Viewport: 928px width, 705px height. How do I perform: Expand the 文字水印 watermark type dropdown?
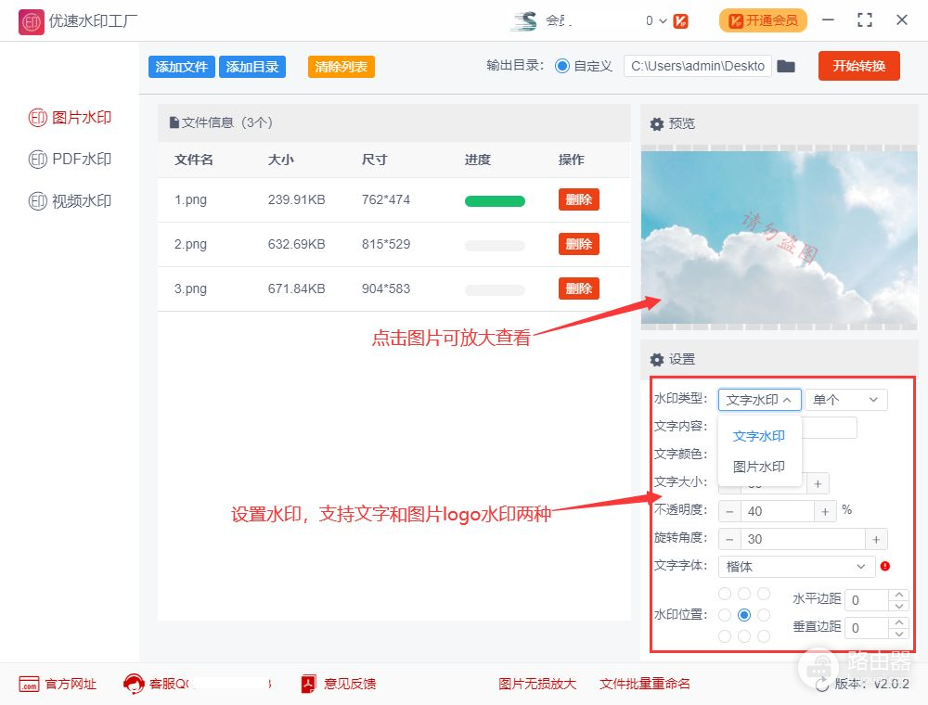tap(759, 400)
